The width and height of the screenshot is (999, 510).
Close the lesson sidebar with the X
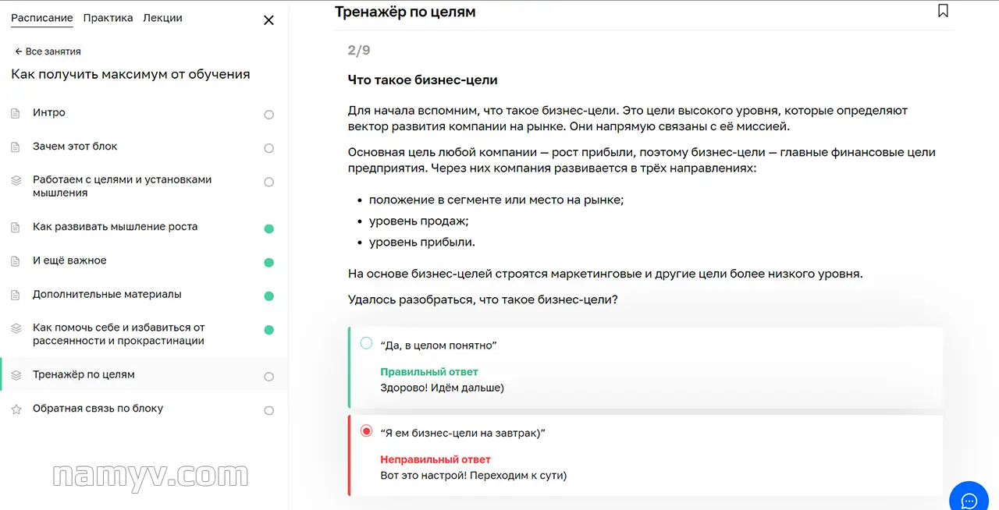pos(268,19)
